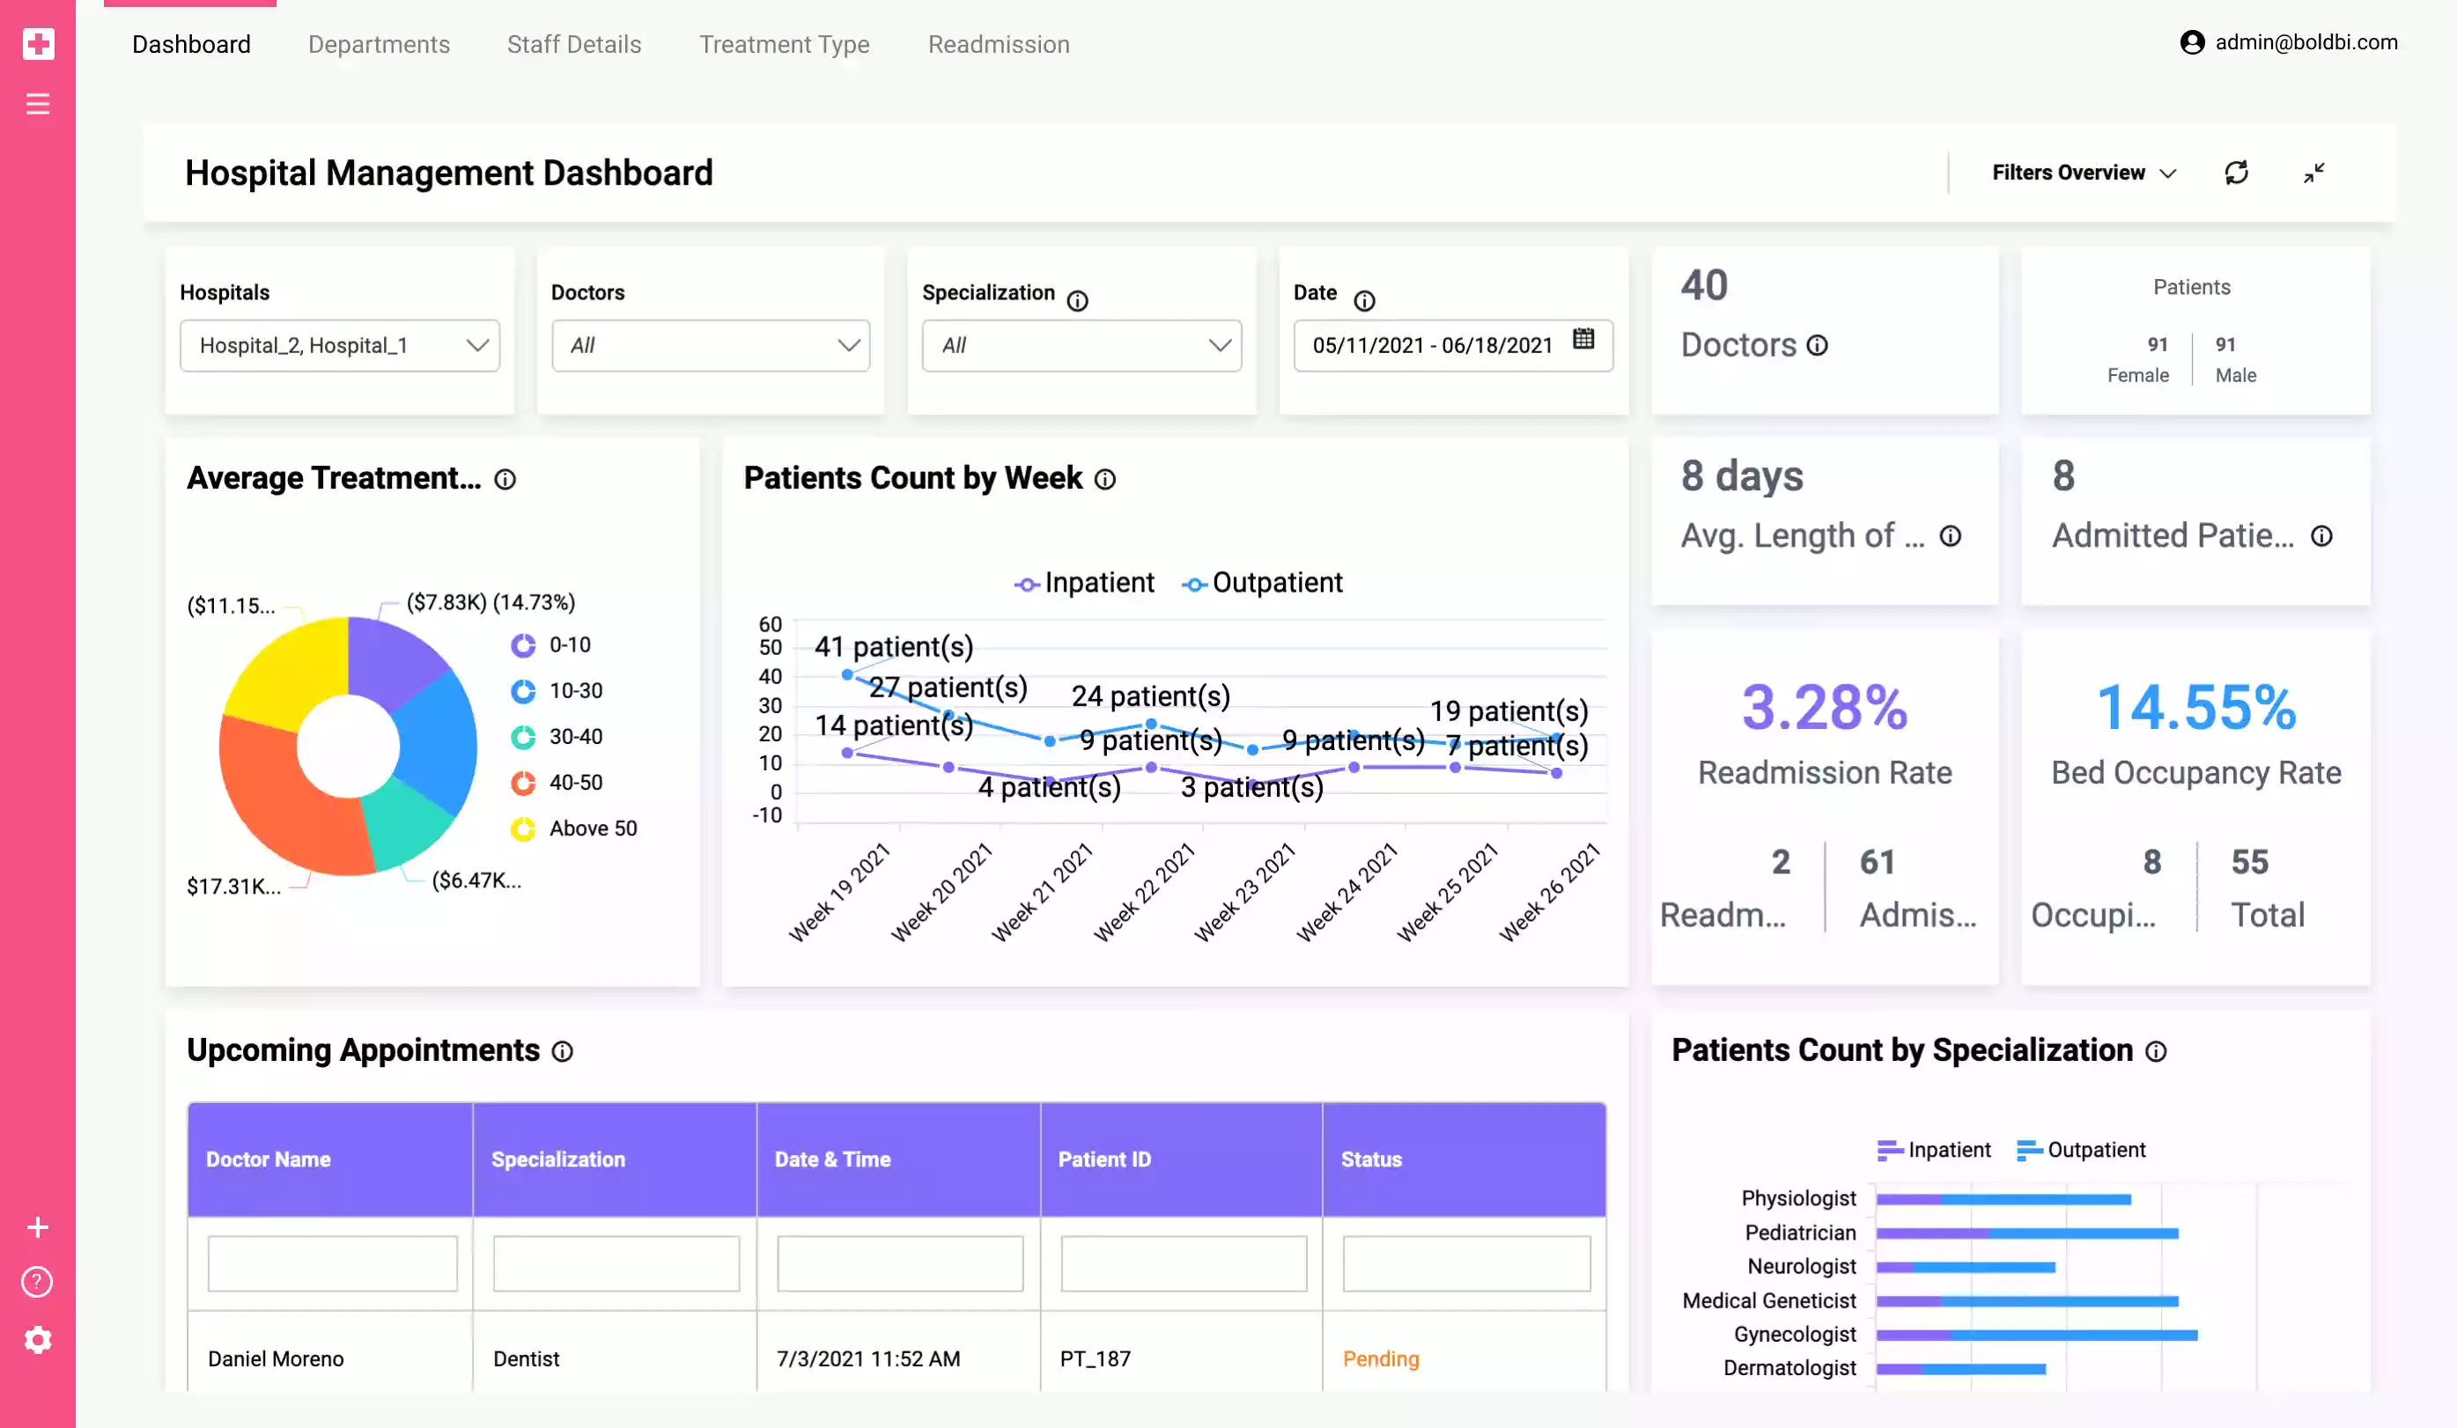Toggle the 'Above 50' legend in treatment chart
This screenshot has height=1428, width=2457.
pos(577,828)
